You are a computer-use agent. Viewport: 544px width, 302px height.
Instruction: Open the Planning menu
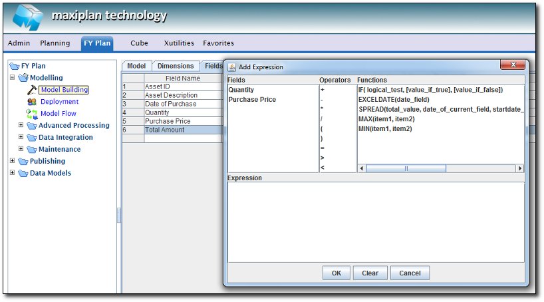coord(55,43)
